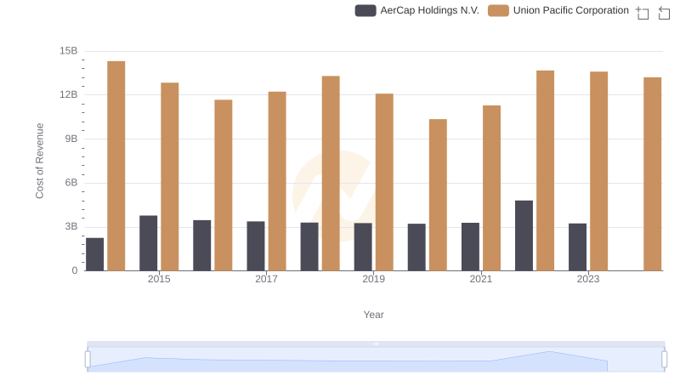Viewport: 680px width, 392px height.
Task: Click the 2015 x-axis label
Action: (159, 279)
